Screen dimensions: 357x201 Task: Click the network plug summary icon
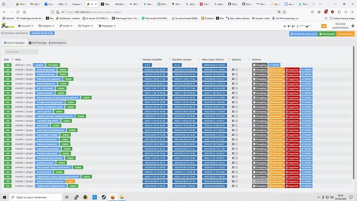[x=293, y=26]
